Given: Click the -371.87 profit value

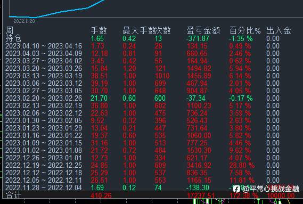Looking at the screenshot, I should tap(198, 39).
